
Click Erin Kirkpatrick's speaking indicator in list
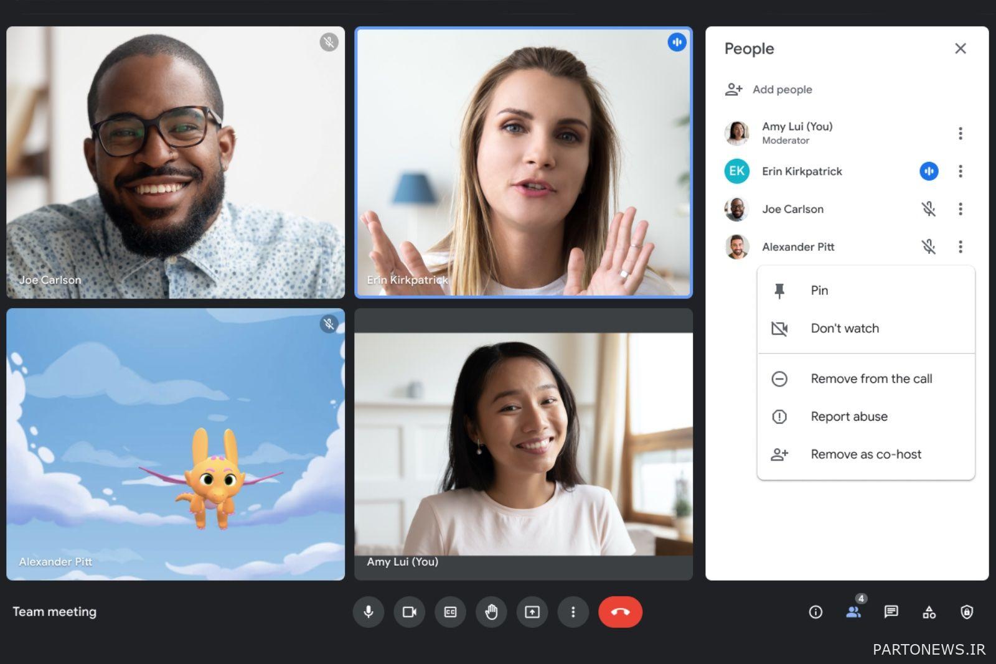pos(929,171)
